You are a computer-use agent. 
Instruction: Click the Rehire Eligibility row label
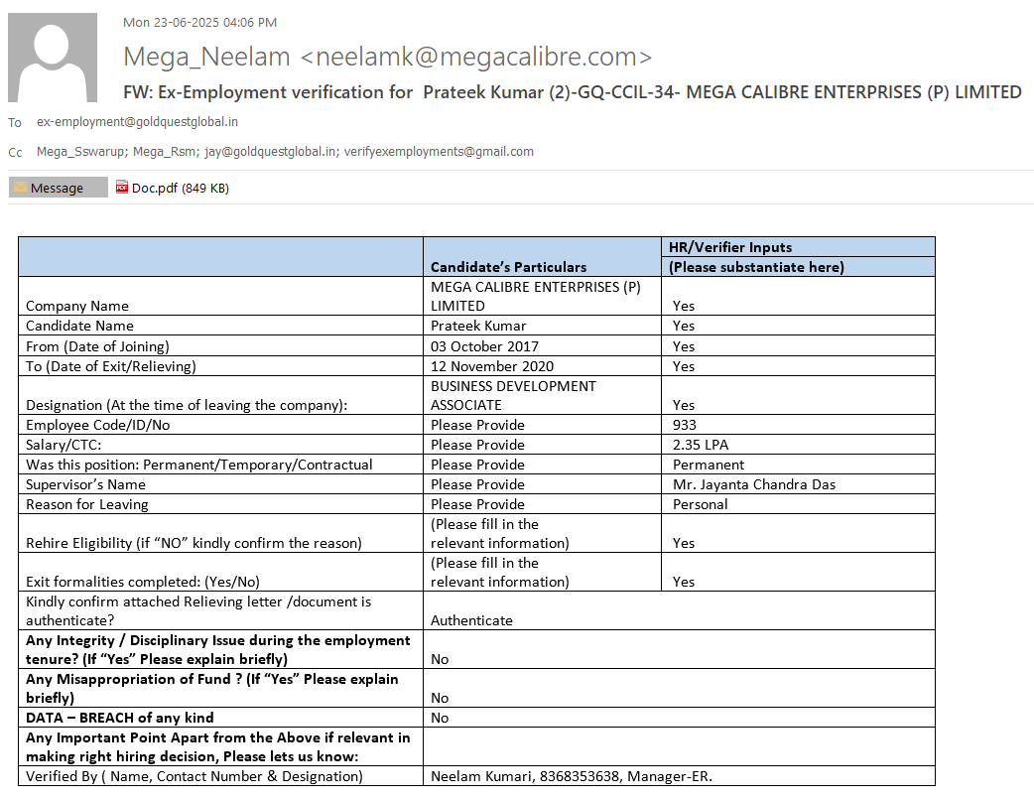tap(194, 543)
